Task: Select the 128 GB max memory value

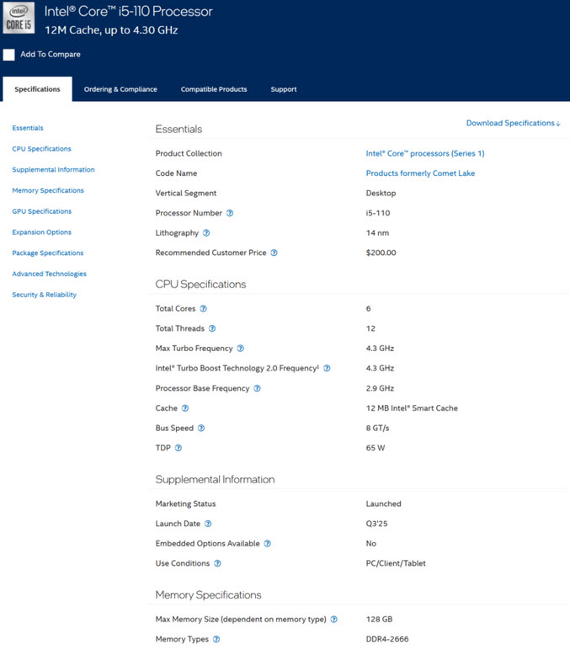Action: (380, 620)
